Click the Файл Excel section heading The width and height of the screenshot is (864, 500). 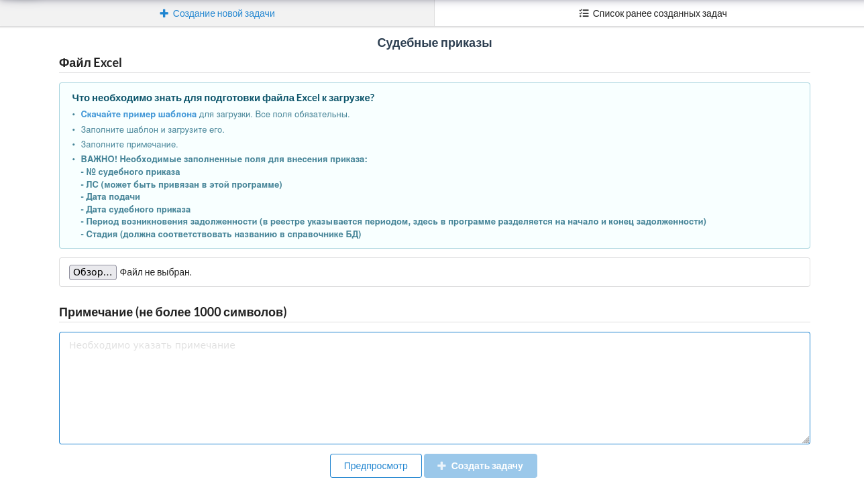[91, 63]
